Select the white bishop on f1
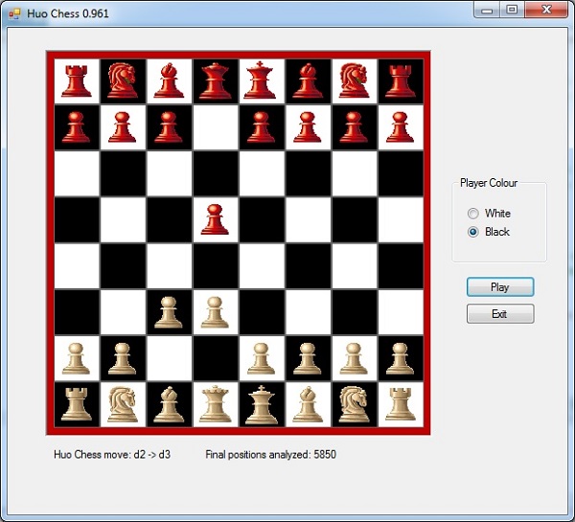Image resolution: width=575 pixels, height=522 pixels. coord(308,404)
